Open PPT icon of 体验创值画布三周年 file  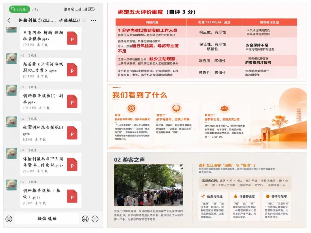point(72,165)
